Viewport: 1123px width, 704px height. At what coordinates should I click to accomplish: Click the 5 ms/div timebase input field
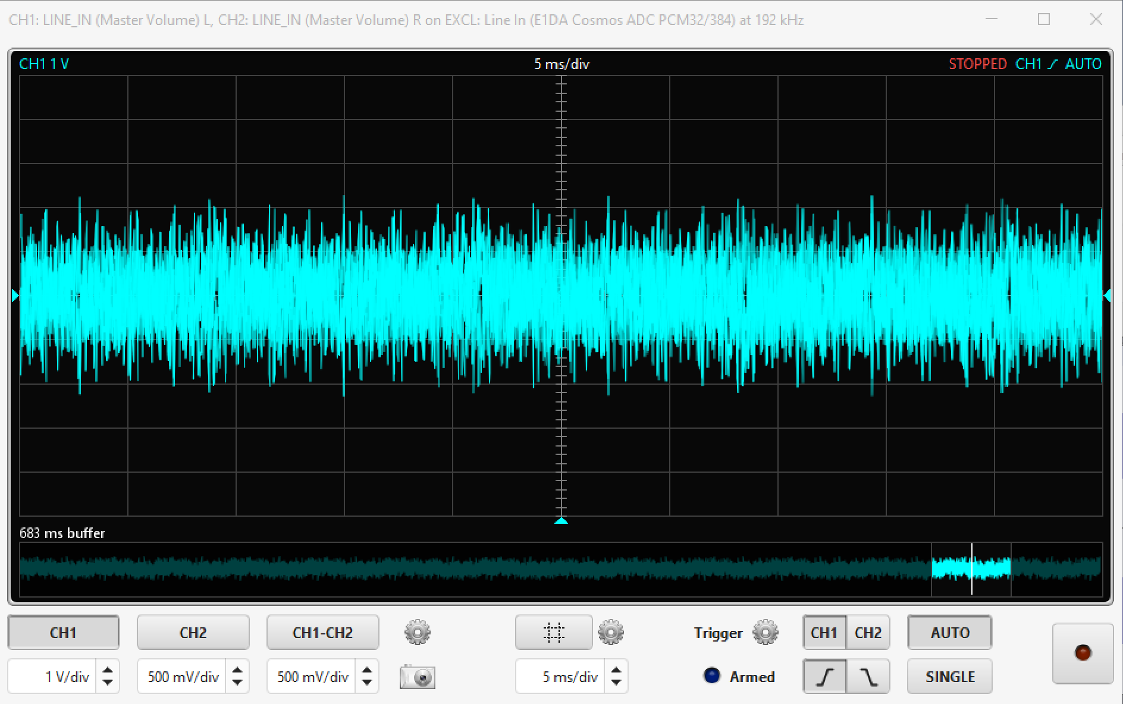tap(560, 677)
